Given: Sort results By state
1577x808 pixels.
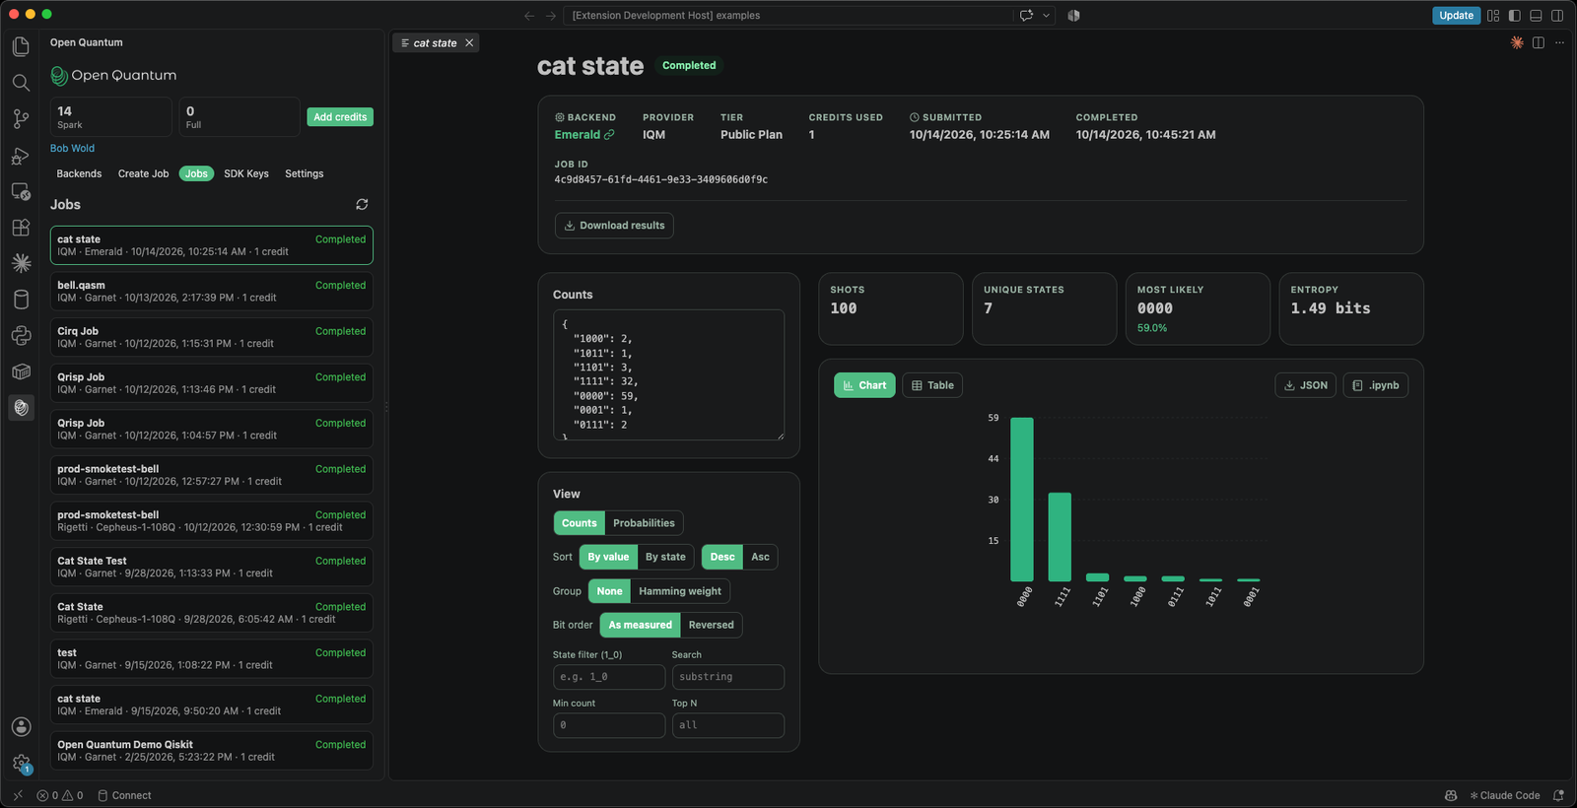Looking at the screenshot, I should click(x=665, y=557).
